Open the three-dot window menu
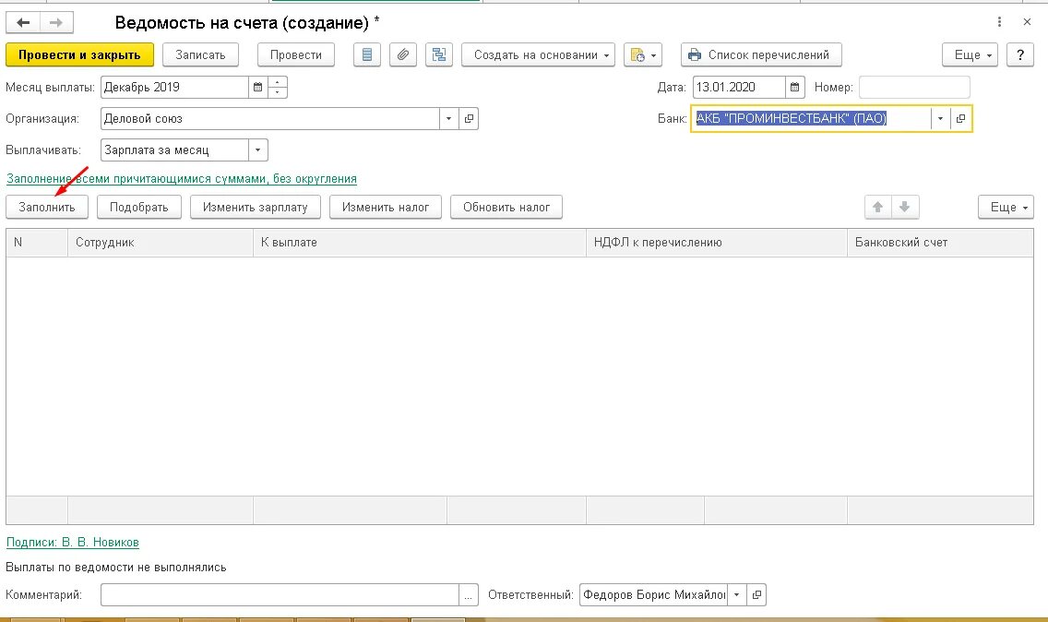The height and width of the screenshot is (622, 1048). coord(999,22)
